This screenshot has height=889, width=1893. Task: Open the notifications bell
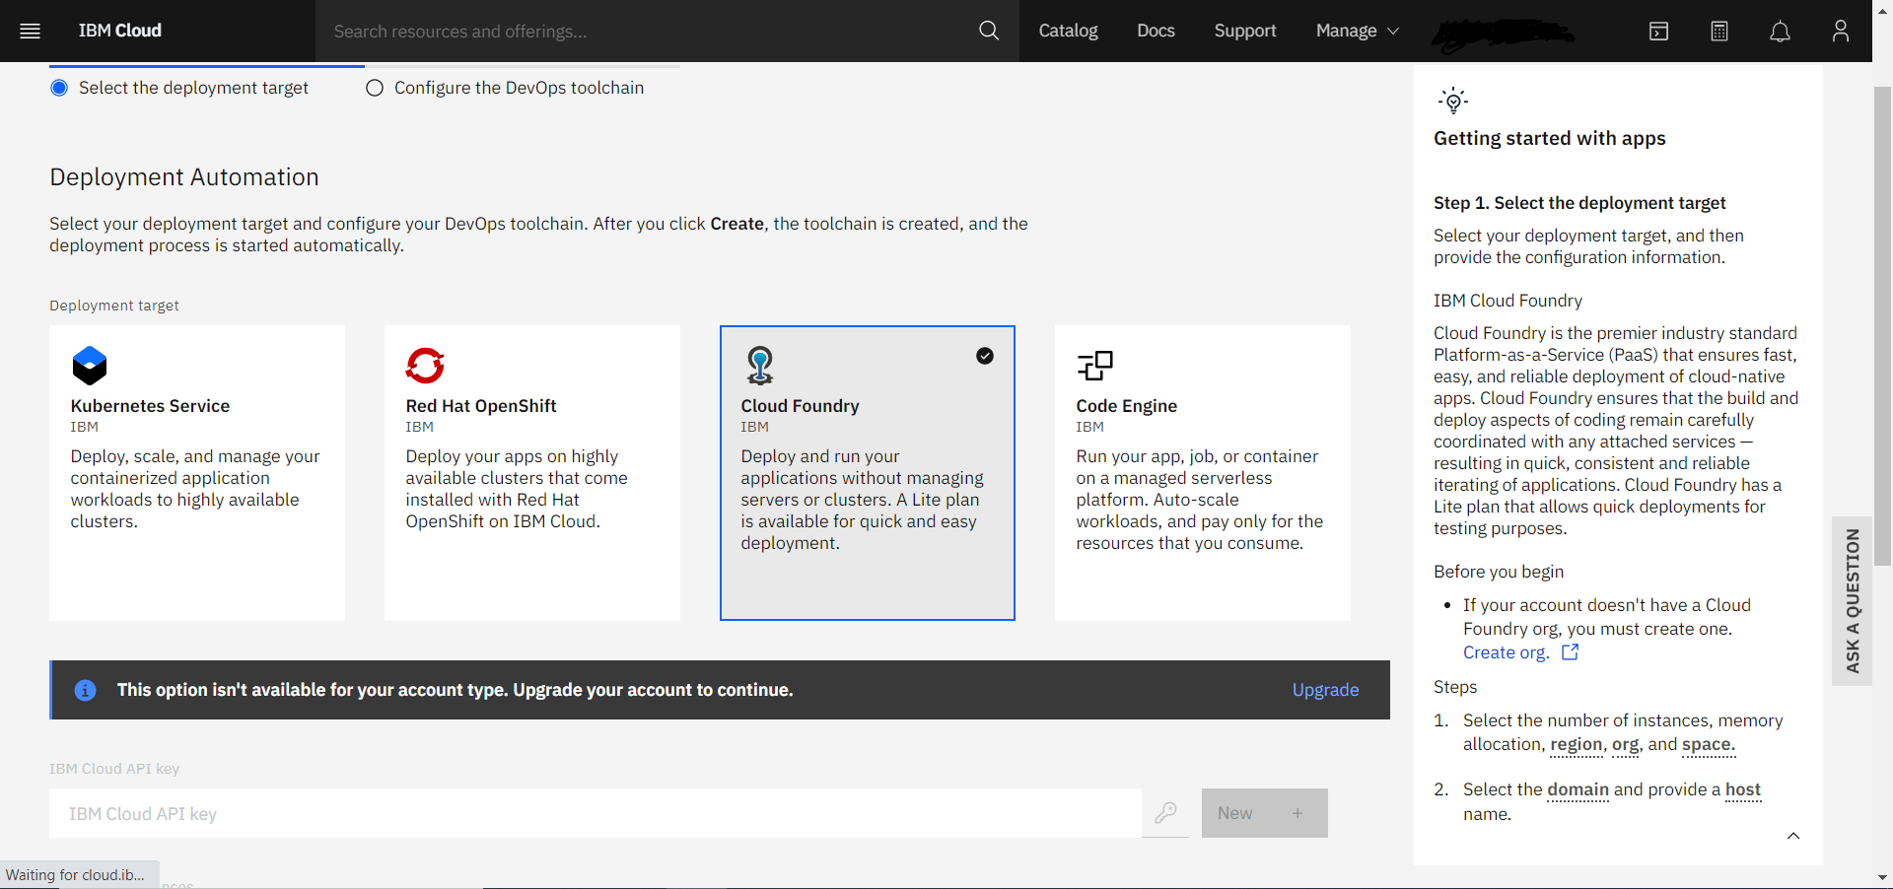[1780, 32]
